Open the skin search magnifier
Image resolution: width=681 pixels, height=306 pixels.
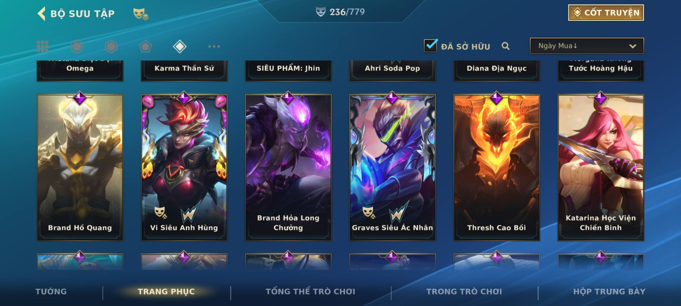pos(505,46)
